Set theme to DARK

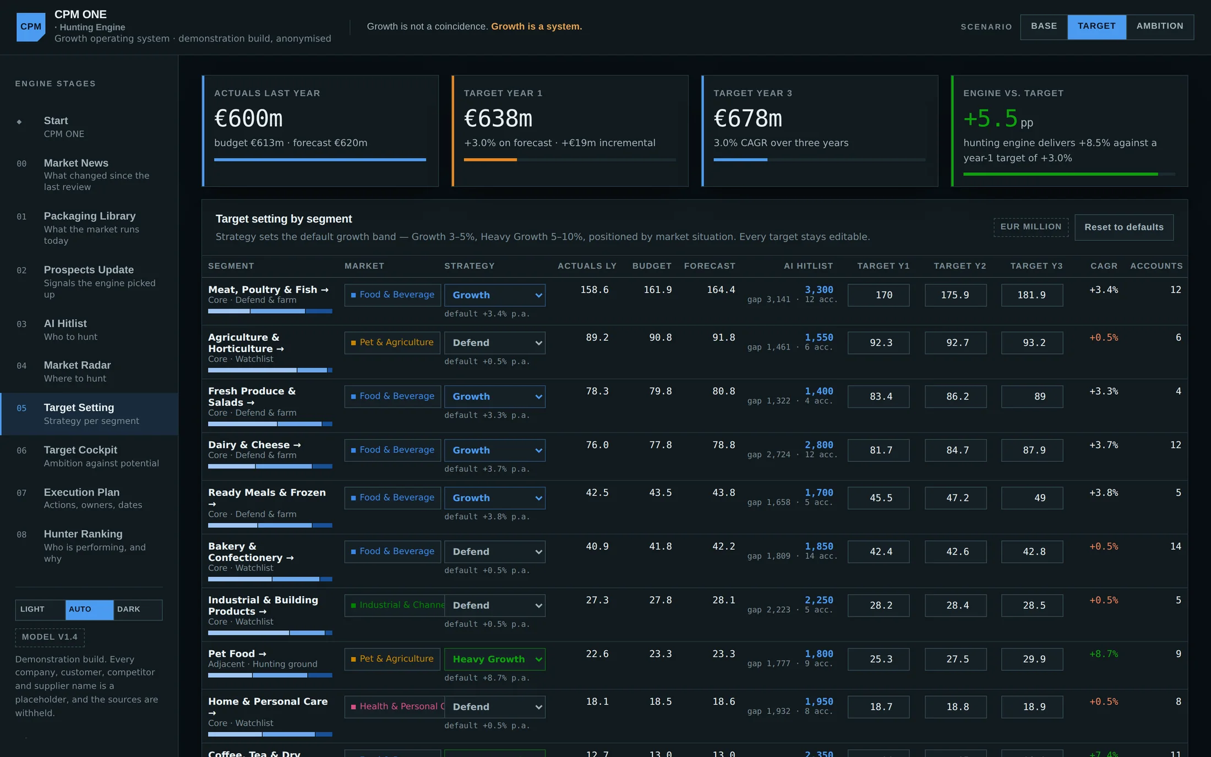coord(138,609)
